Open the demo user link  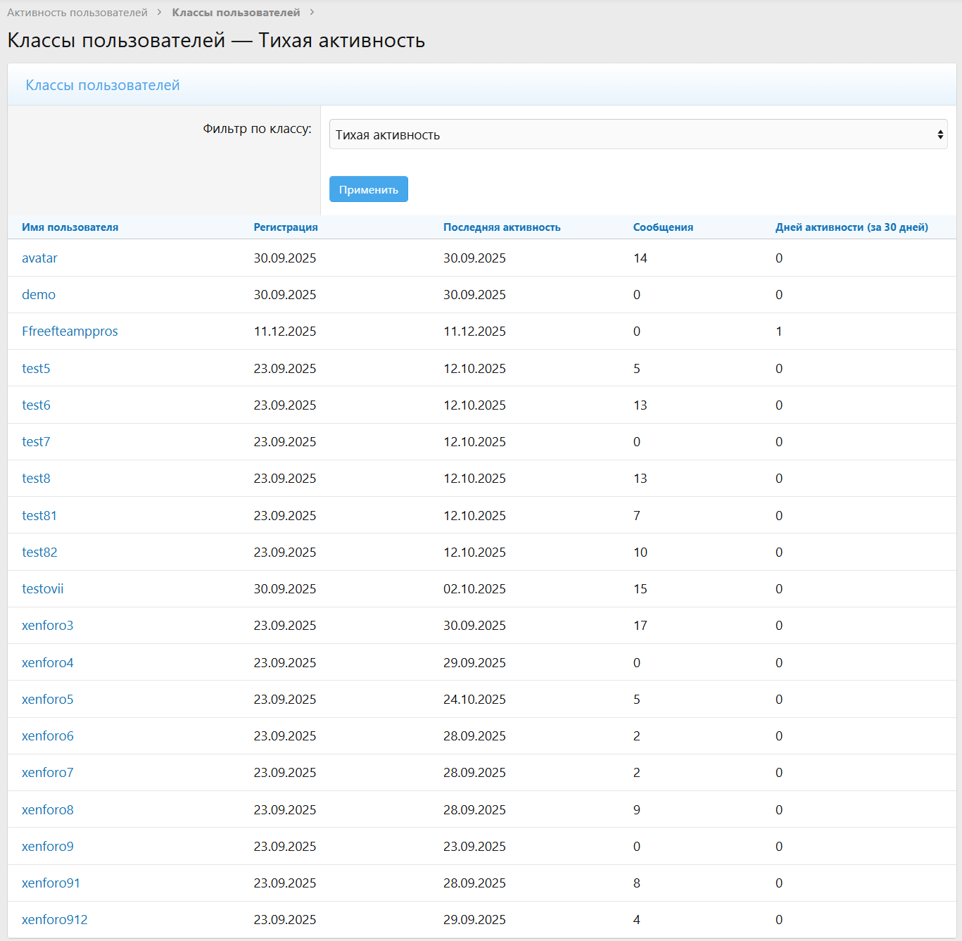point(39,295)
